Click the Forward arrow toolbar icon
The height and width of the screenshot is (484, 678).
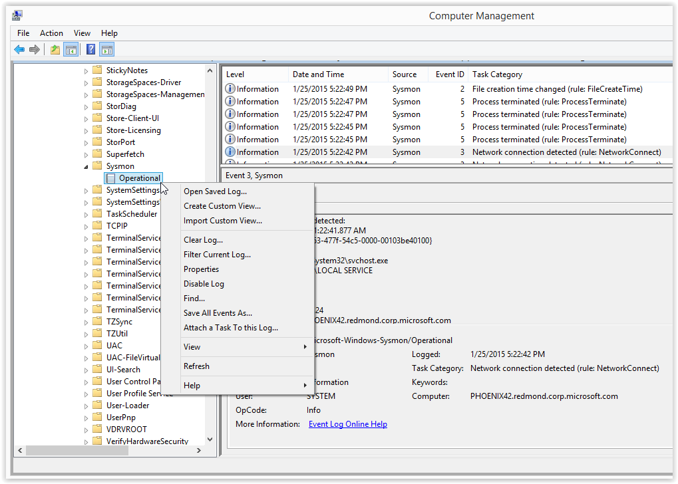tap(35, 50)
